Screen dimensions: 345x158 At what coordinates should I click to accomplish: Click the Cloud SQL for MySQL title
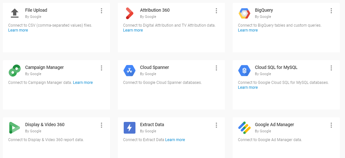(x=276, y=67)
